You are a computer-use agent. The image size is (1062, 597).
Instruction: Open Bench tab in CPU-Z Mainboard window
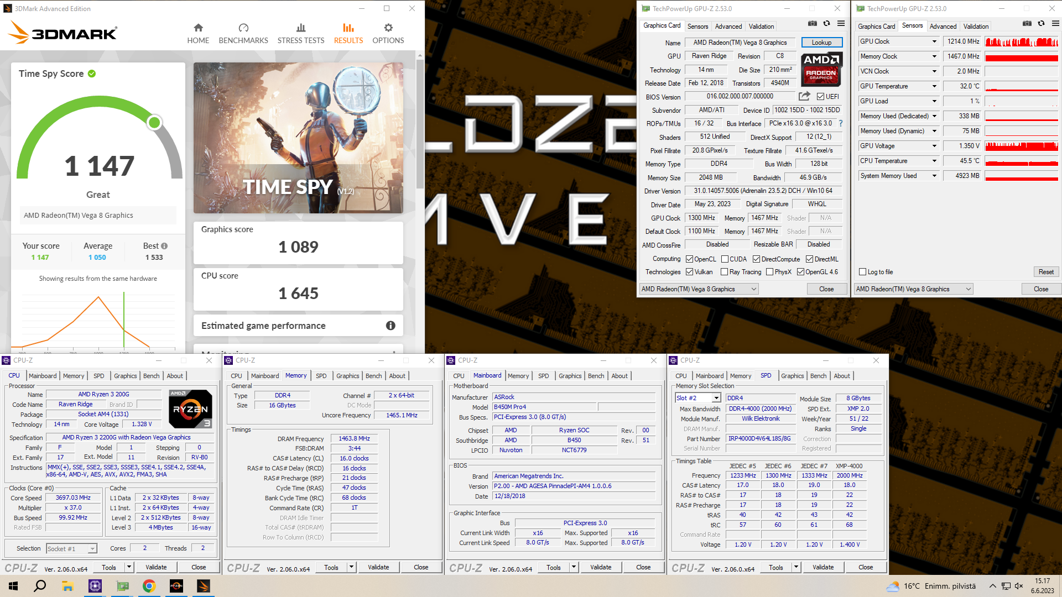(x=596, y=376)
